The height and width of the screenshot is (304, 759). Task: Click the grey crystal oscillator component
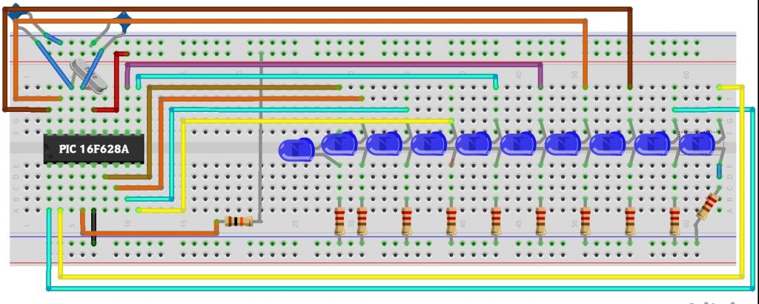click(89, 76)
